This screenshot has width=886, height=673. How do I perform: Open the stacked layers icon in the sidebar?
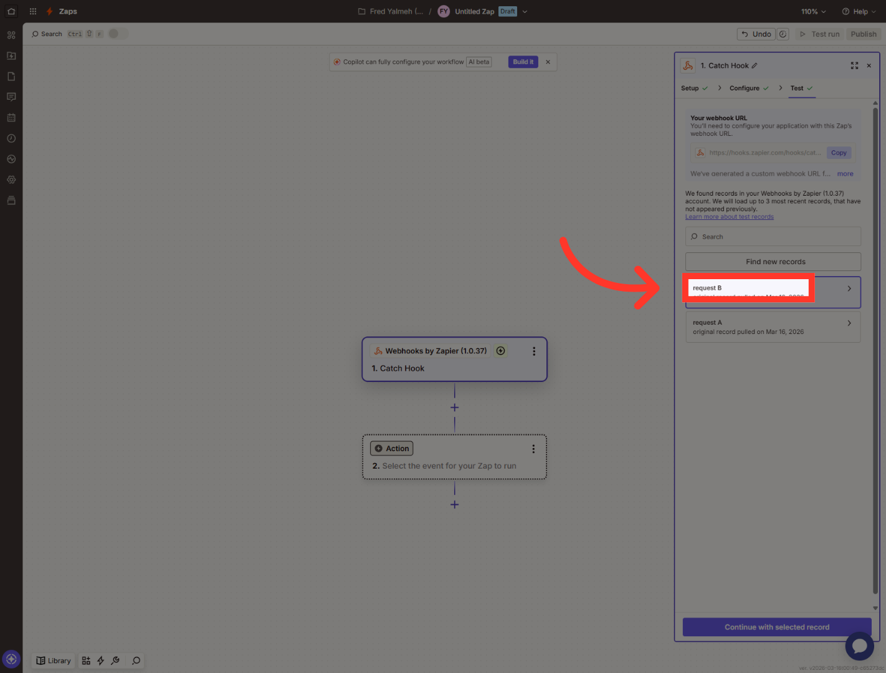point(11,200)
